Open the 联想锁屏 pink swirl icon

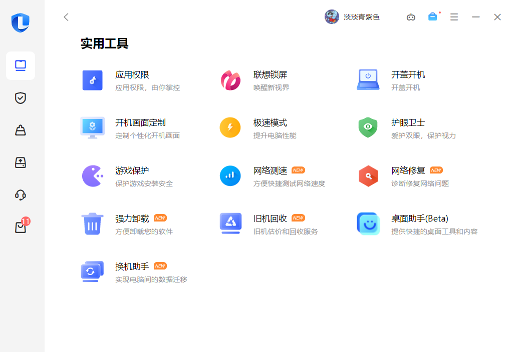coord(230,80)
